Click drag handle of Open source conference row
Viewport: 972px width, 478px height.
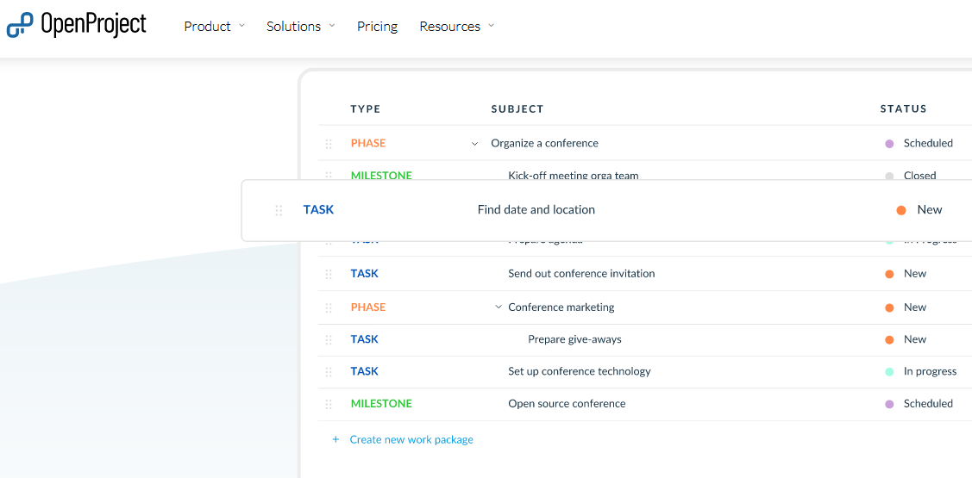tap(329, 404)
